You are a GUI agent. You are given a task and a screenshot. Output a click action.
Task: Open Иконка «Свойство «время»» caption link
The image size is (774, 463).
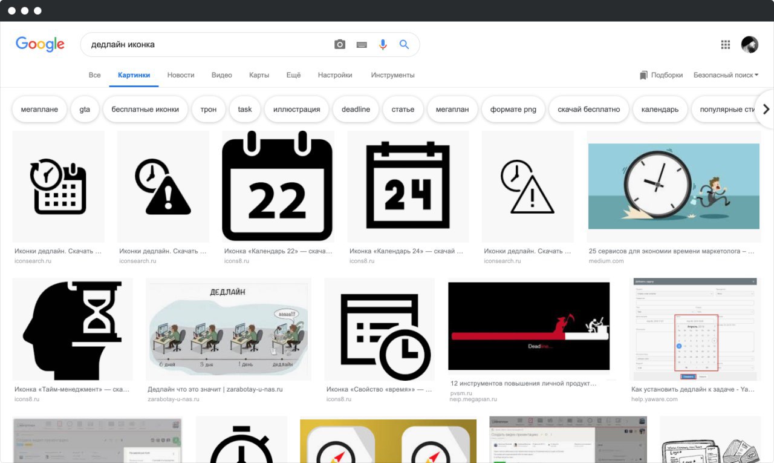point(379,389)
